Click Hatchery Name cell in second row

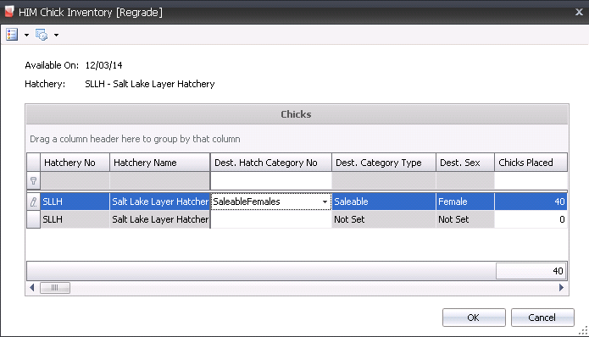point(159,219)
